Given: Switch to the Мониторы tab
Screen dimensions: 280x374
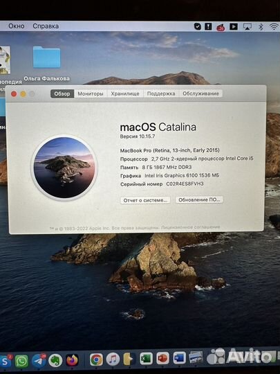Looking at the screenshot, I should (x=91, y=93).
